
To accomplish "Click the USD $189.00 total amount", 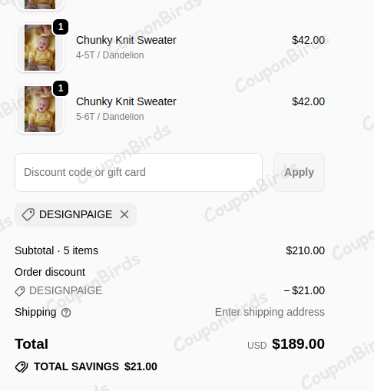I will (x=286, y=344).
